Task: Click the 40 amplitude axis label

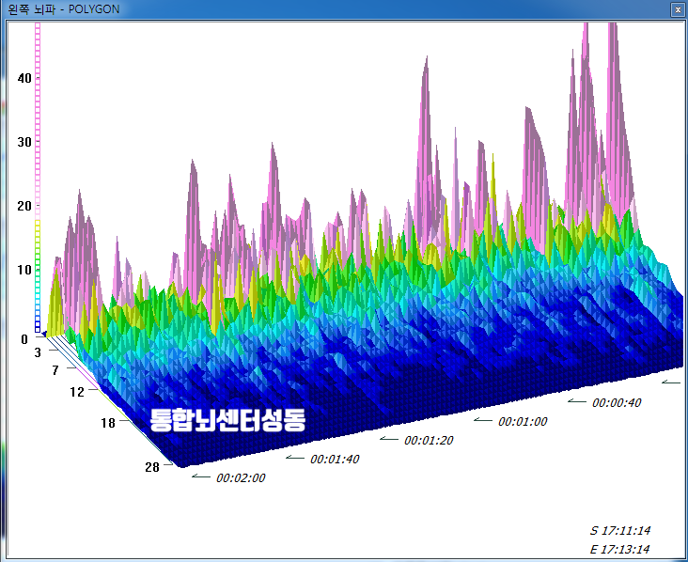Action: pos(24,78)
